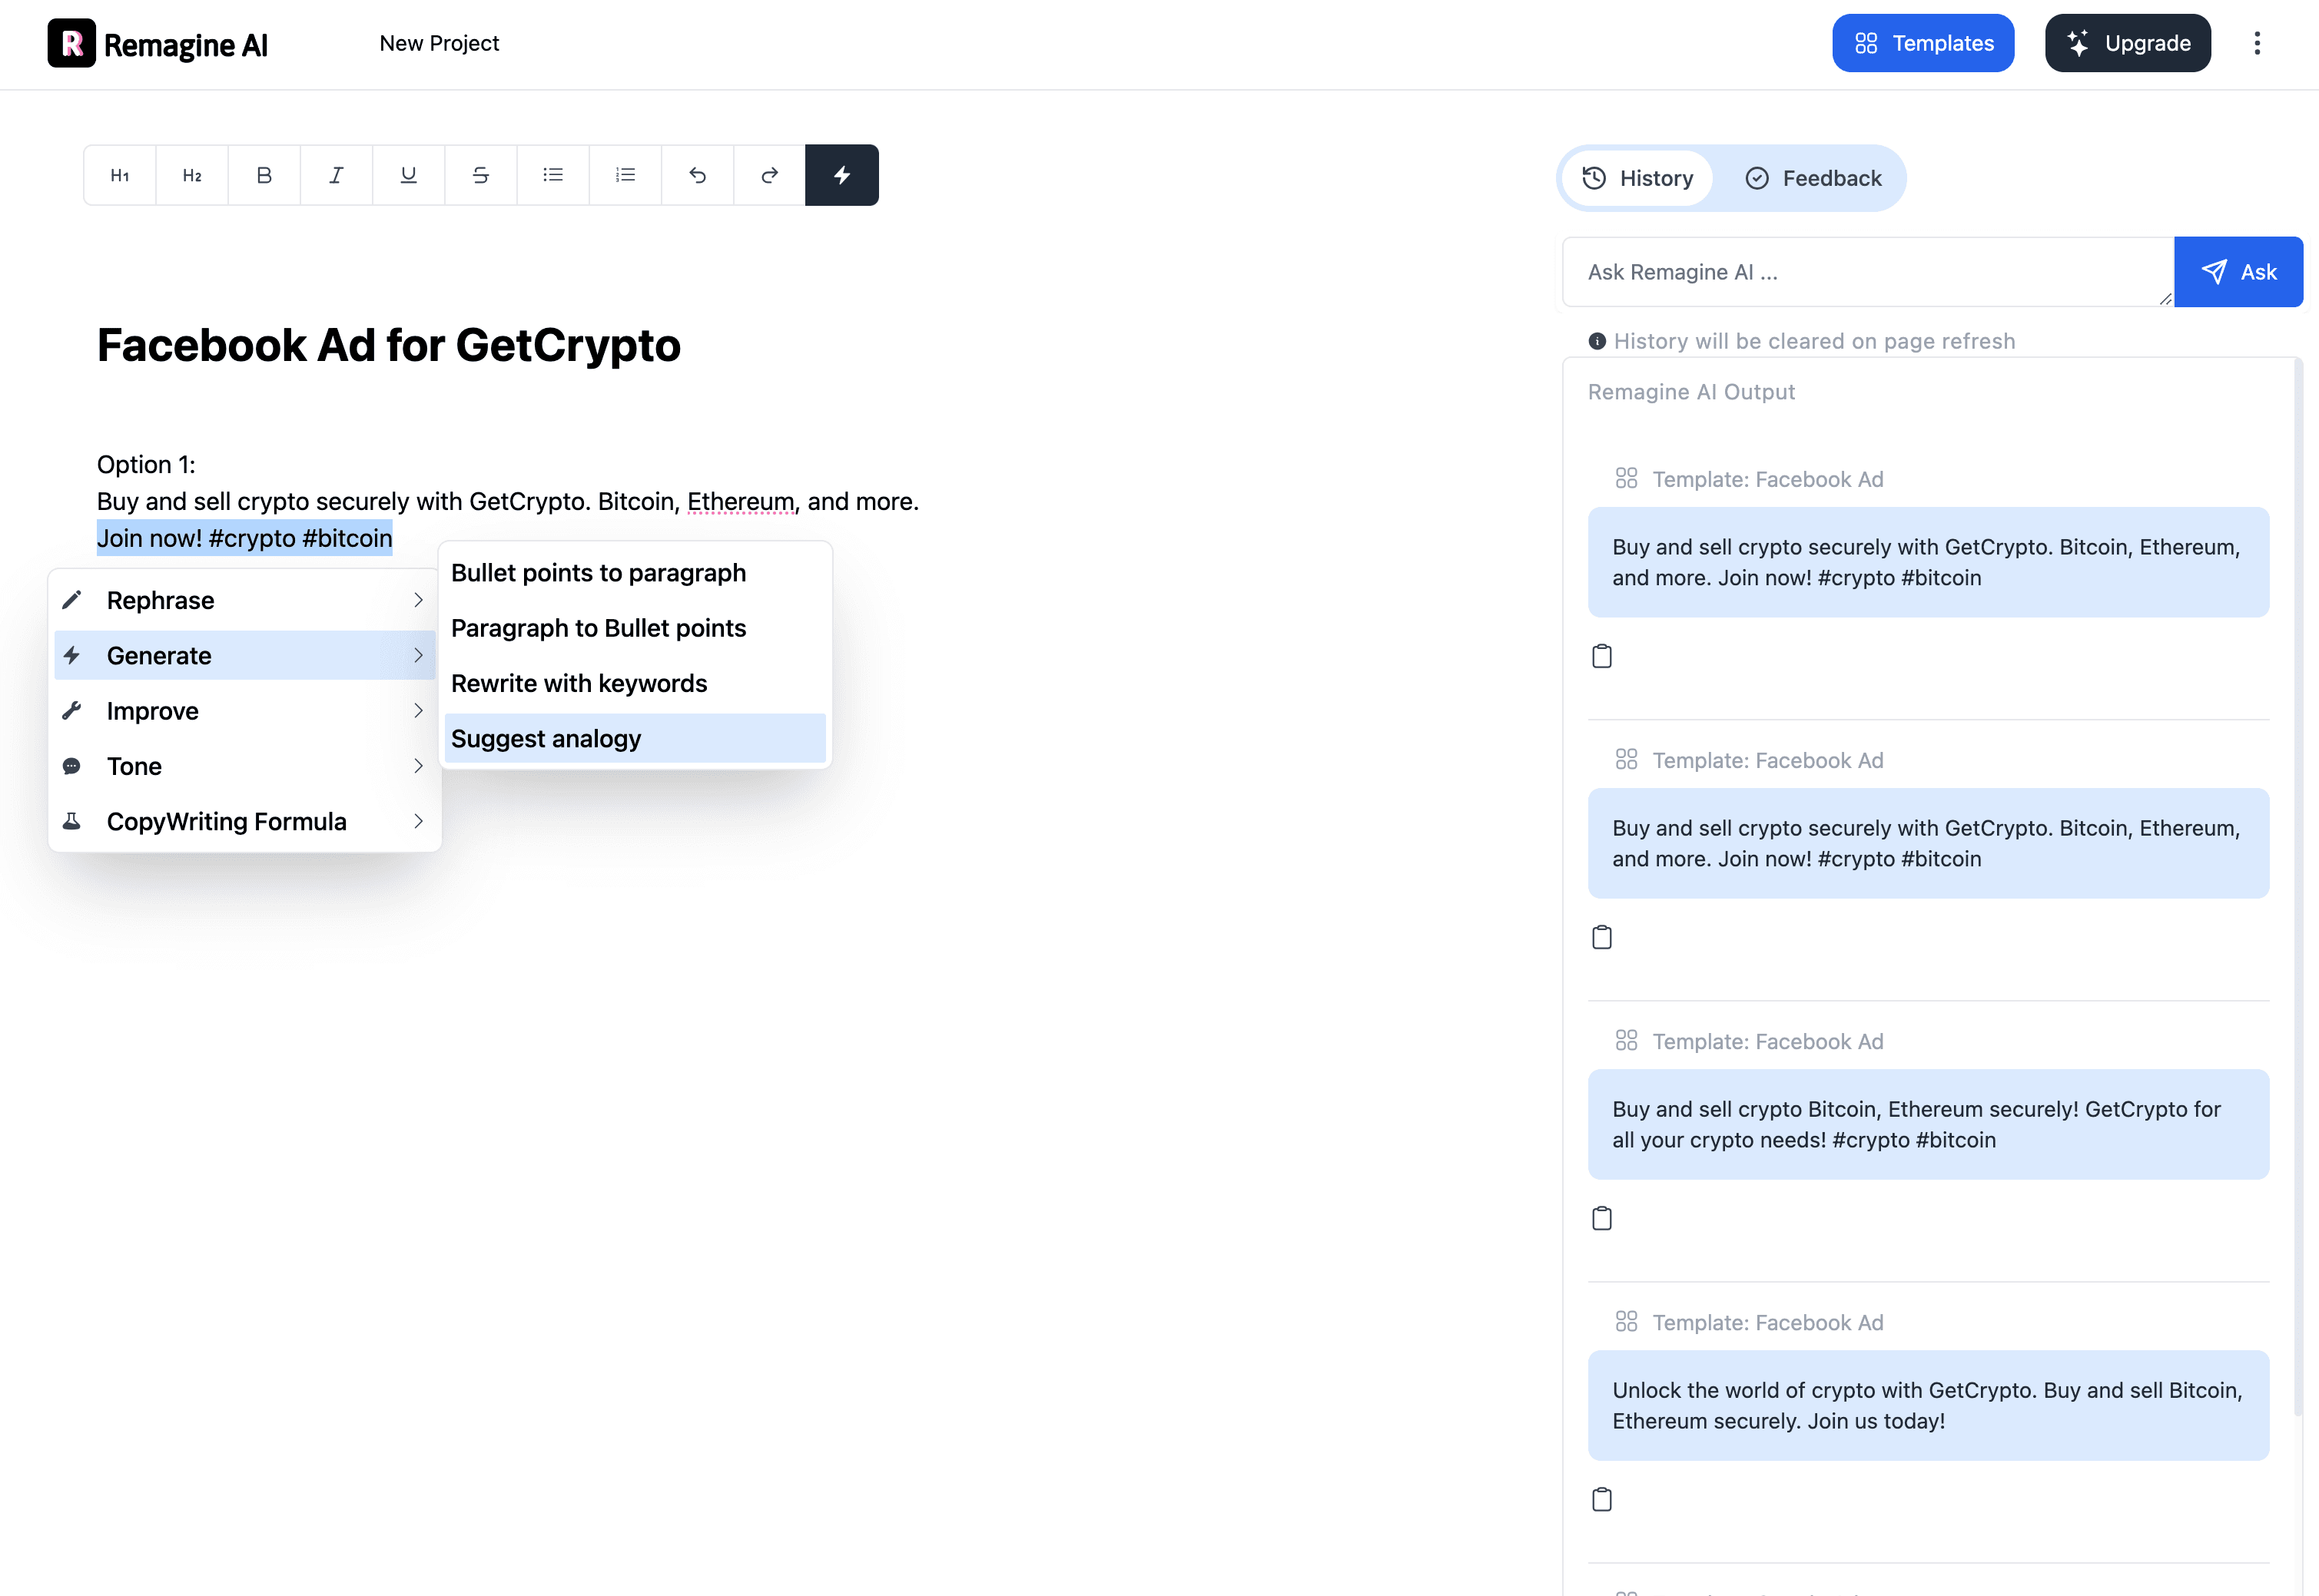Insert a bulleted list
Viewport: 2319px width, 1596px height.
(x=553, y=175)
